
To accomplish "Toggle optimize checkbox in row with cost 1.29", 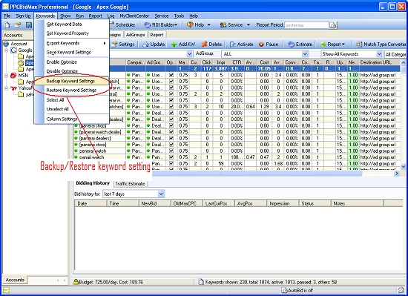I will tap(171, 107).
